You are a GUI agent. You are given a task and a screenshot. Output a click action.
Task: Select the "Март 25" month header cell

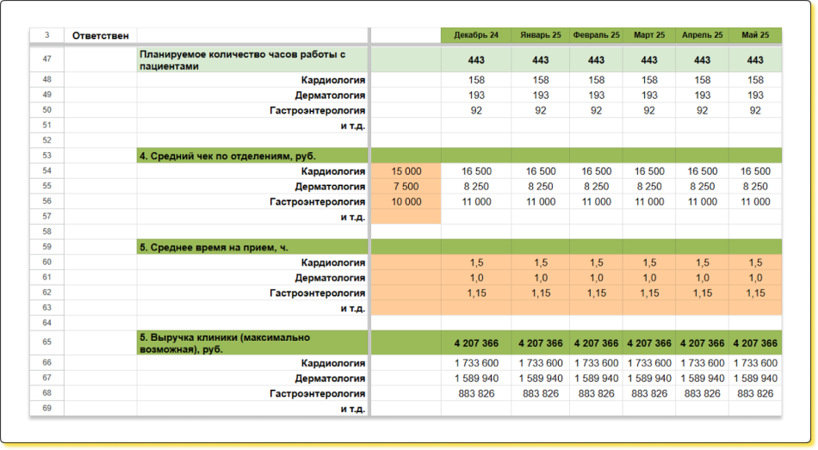point(649,35)
